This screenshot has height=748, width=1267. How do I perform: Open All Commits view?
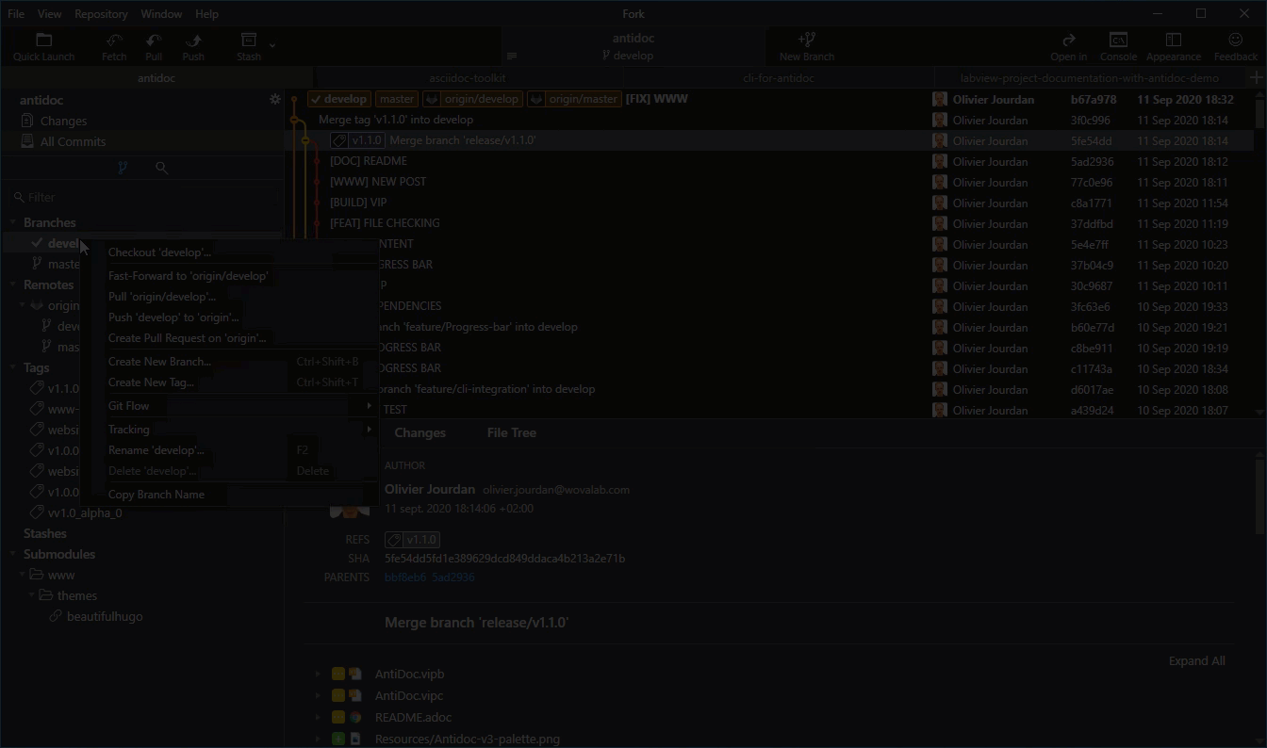[x=73, y=141]
